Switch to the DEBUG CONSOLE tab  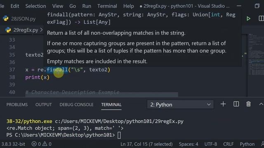click(76, 104)
